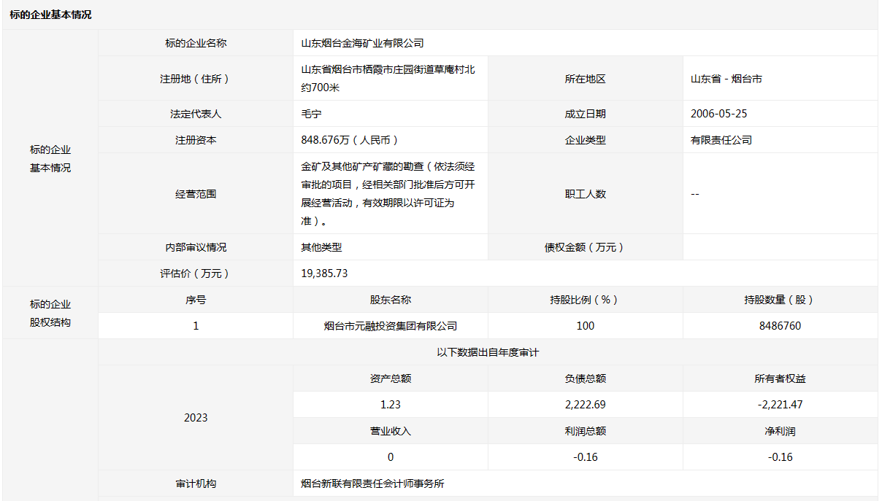
Task: Click internal review value 其他类型
Action: [x=321, y=247]
